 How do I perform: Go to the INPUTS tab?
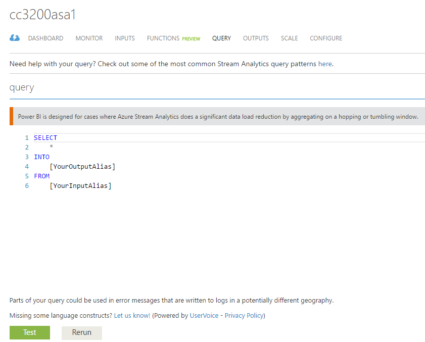click(x=125, y=38)
